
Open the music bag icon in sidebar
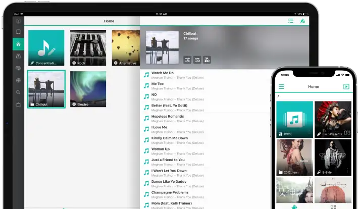[18, 56]
